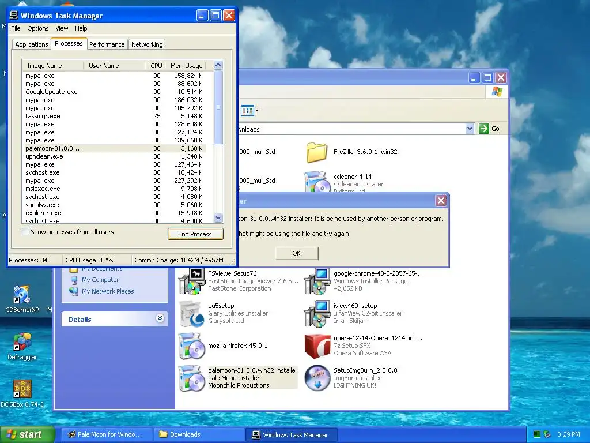This screenshot has height=443, width=590.
Task: Click the 3:29 PM system clock
Action: pos(568,434)
